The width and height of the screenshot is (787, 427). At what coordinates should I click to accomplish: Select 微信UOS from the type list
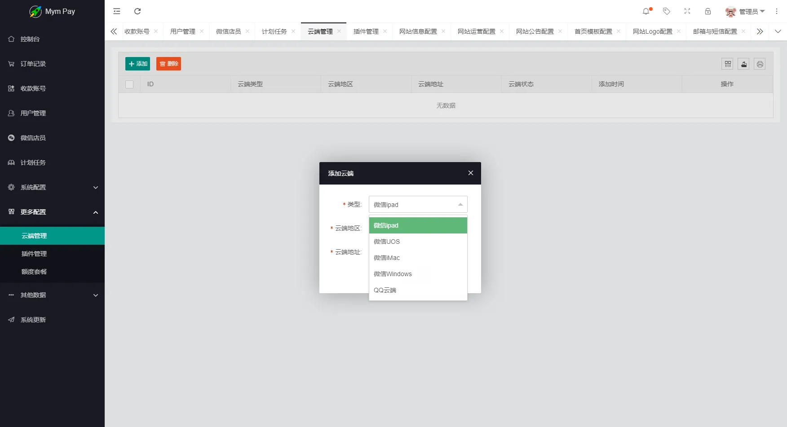[x=387, y=241]
